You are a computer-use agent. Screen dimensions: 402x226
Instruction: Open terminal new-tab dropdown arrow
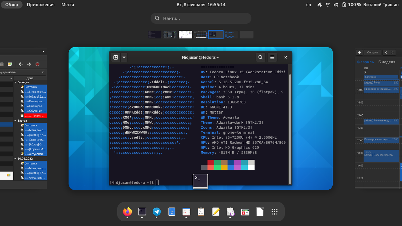pos(124,57)
